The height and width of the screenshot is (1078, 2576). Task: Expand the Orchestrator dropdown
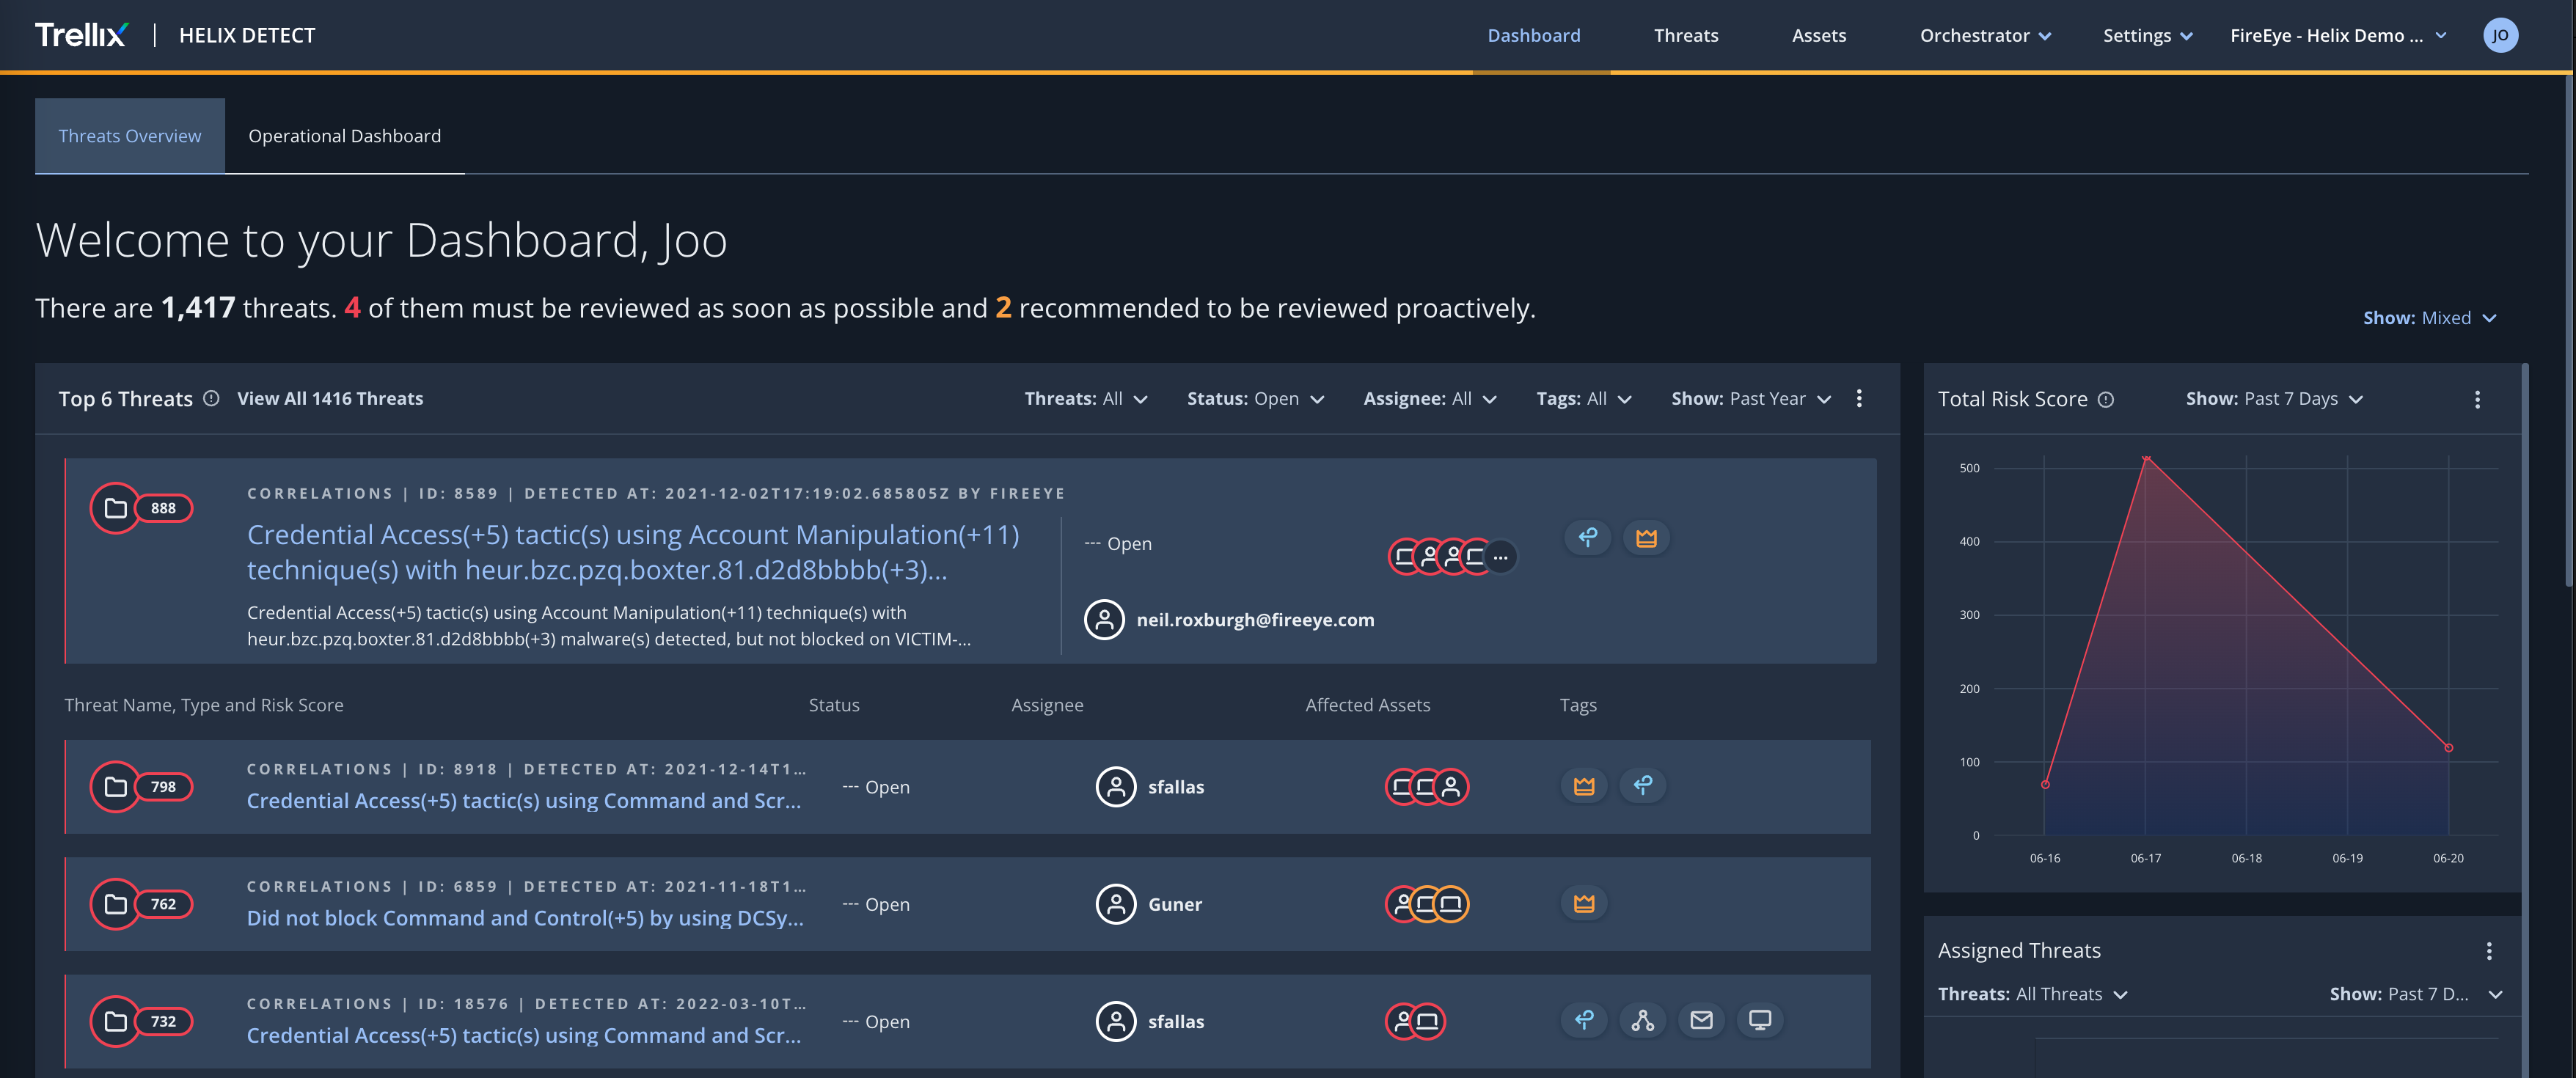coord(1985,35)
